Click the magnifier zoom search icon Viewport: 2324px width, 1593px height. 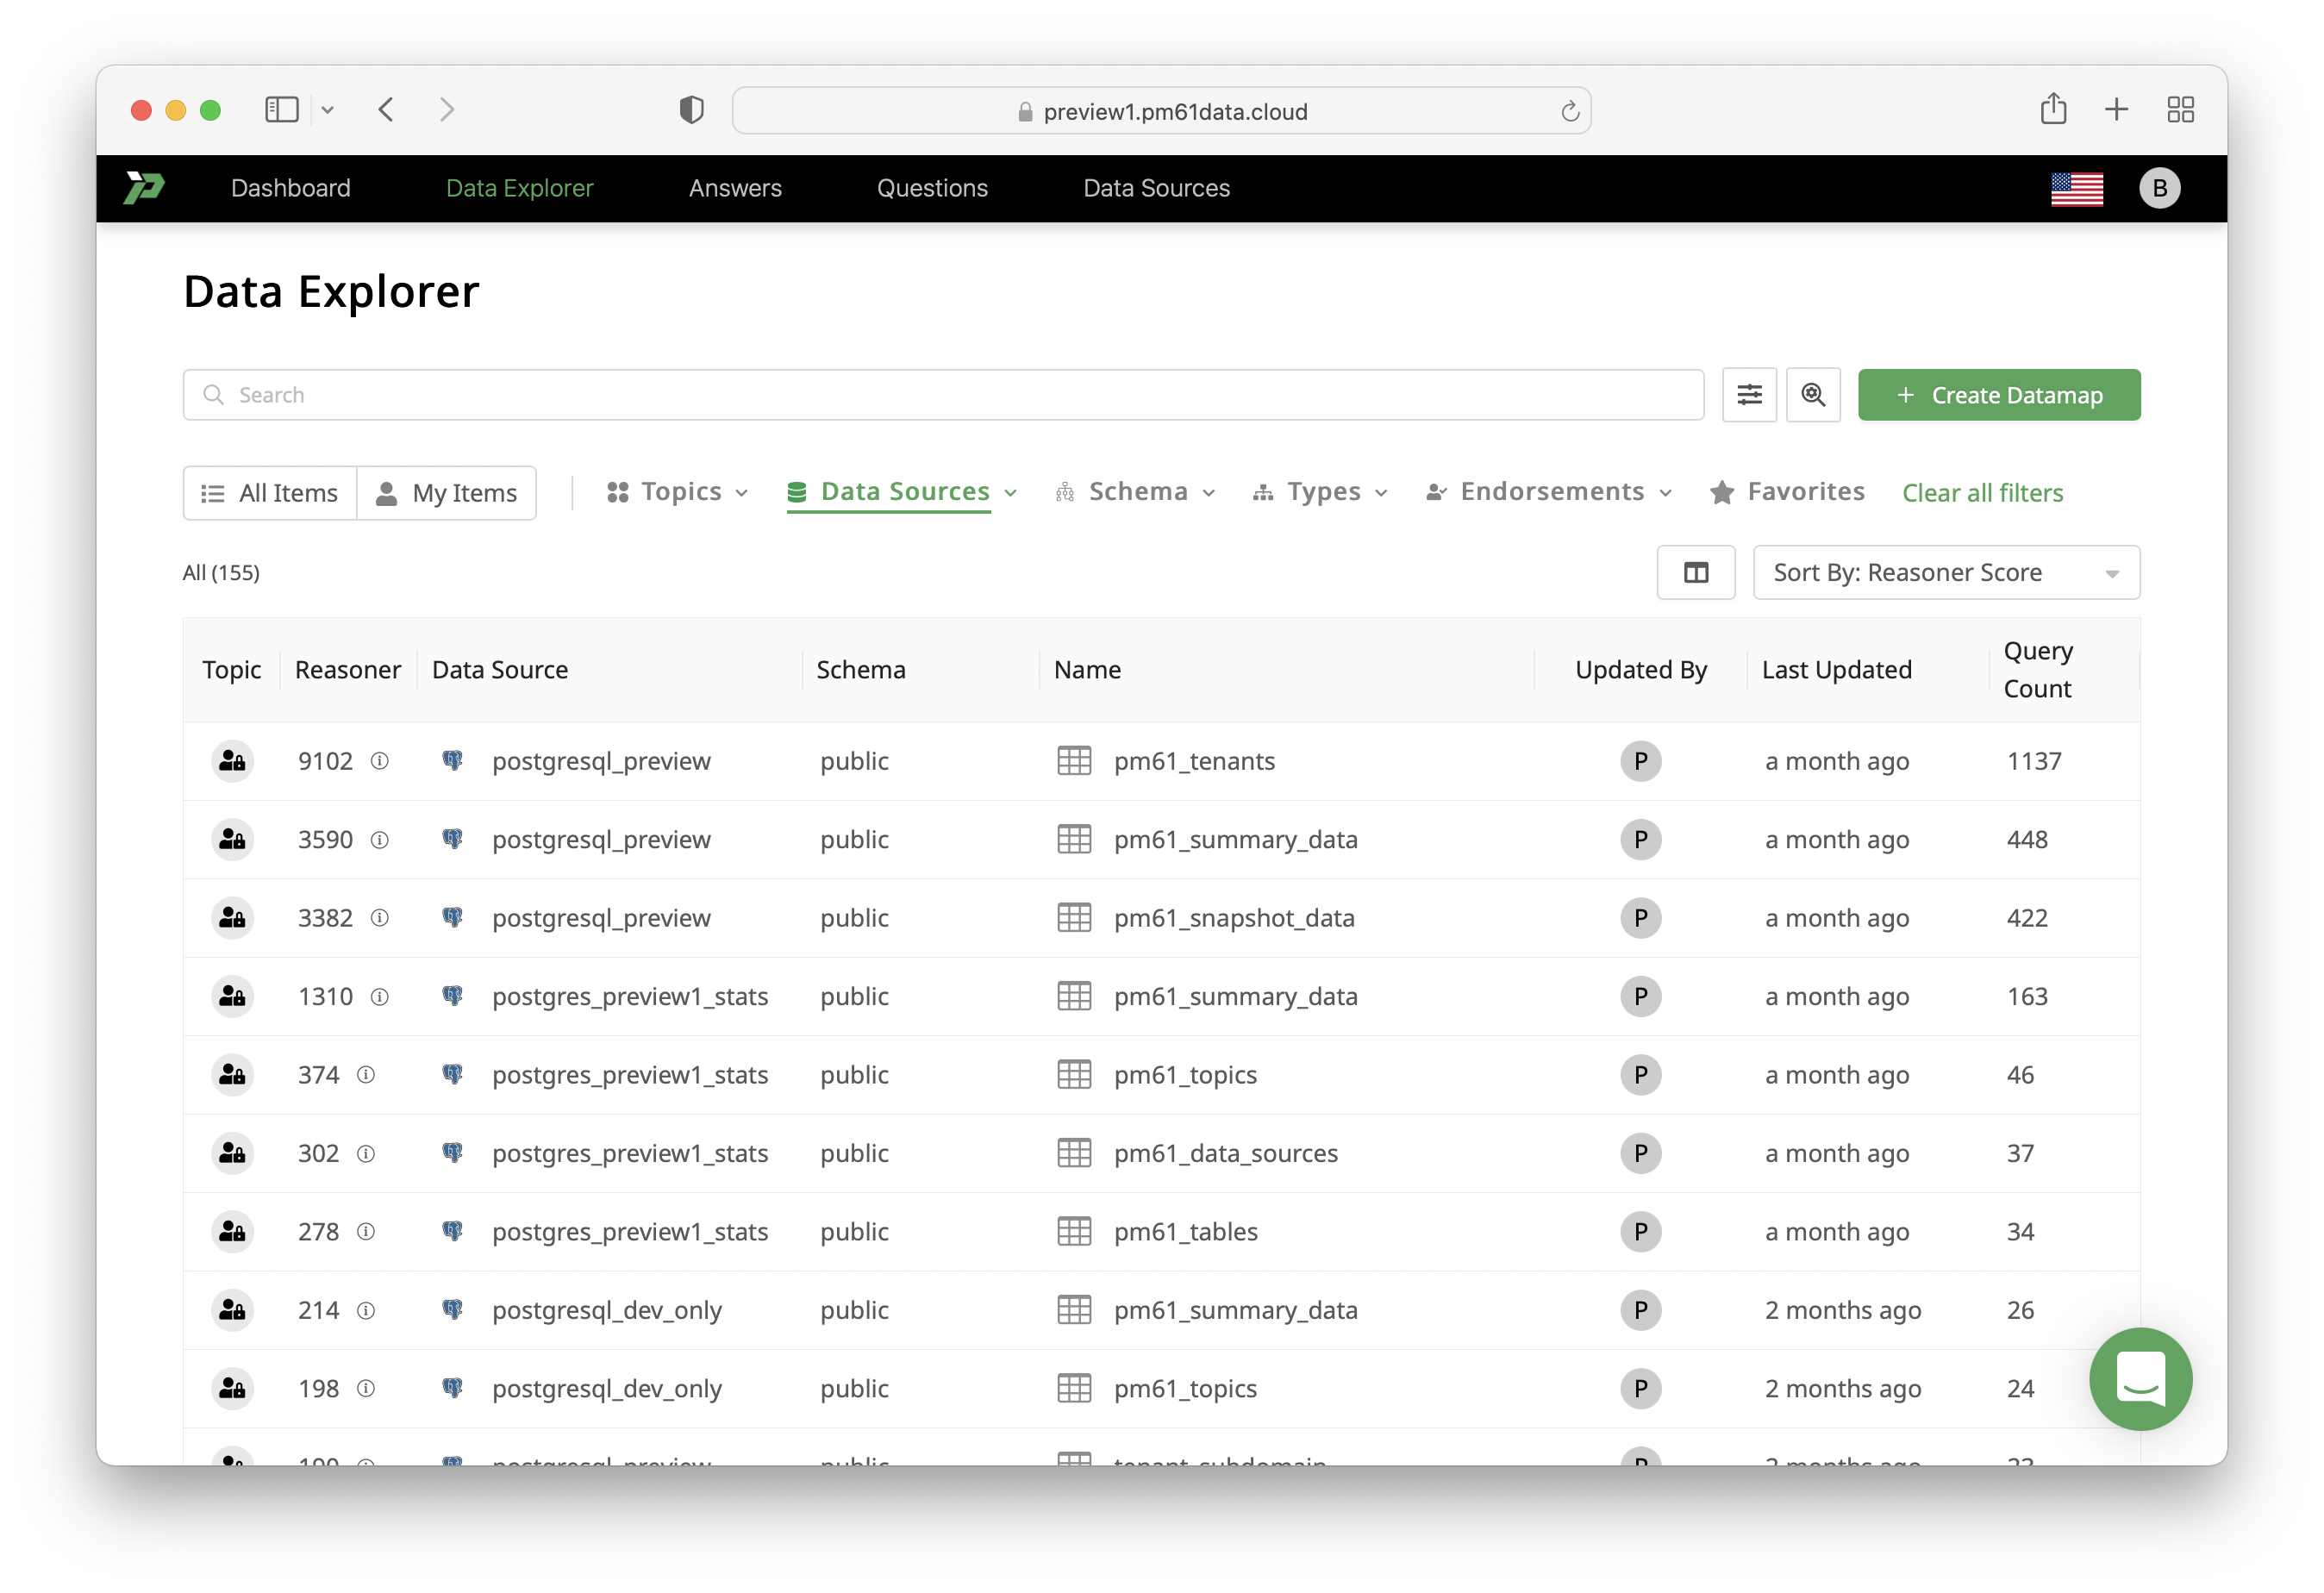tap(1813, 395)
